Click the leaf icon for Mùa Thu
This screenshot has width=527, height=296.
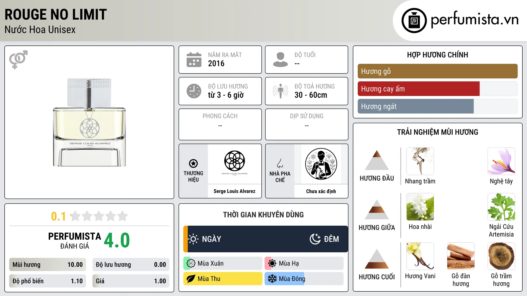click(191, 279)
